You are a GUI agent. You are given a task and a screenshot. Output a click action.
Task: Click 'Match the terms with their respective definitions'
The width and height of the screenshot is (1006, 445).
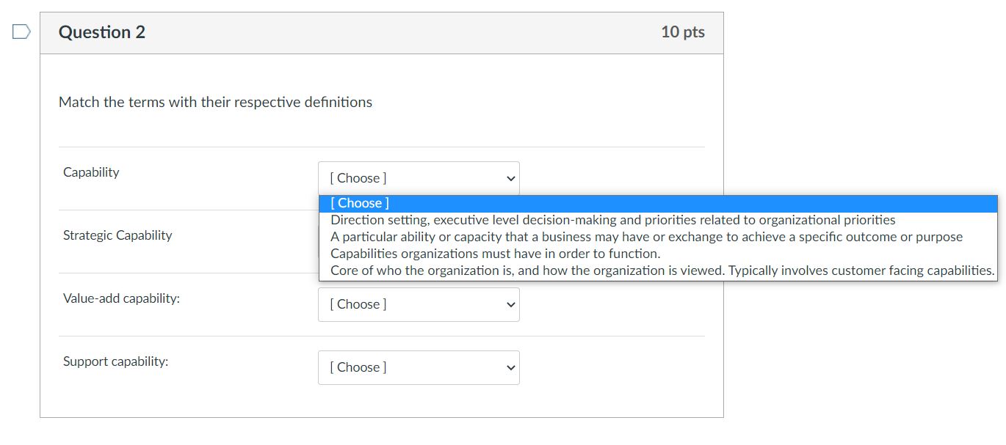[x=215, y=102]
